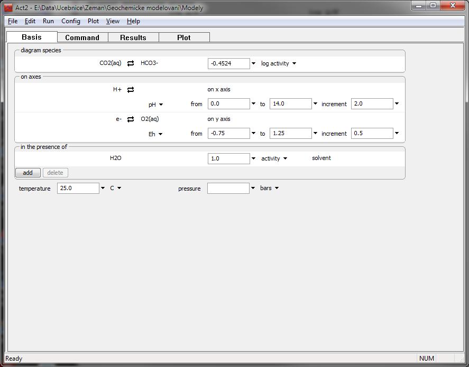Viewport: 469px width, 367px height.
Task: Open the pH variable dropdown
Action: 155,105
